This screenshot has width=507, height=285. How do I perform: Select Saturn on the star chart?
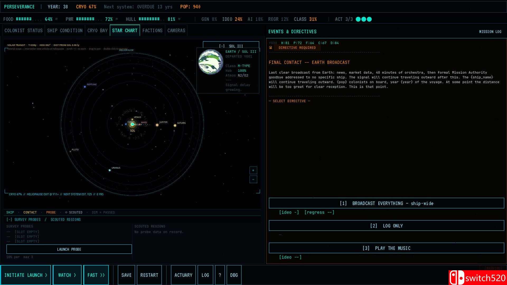click(175, 125)
